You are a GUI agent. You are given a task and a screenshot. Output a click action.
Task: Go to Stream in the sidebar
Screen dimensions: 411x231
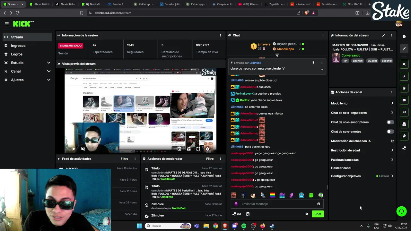click(x=27, y=37)
